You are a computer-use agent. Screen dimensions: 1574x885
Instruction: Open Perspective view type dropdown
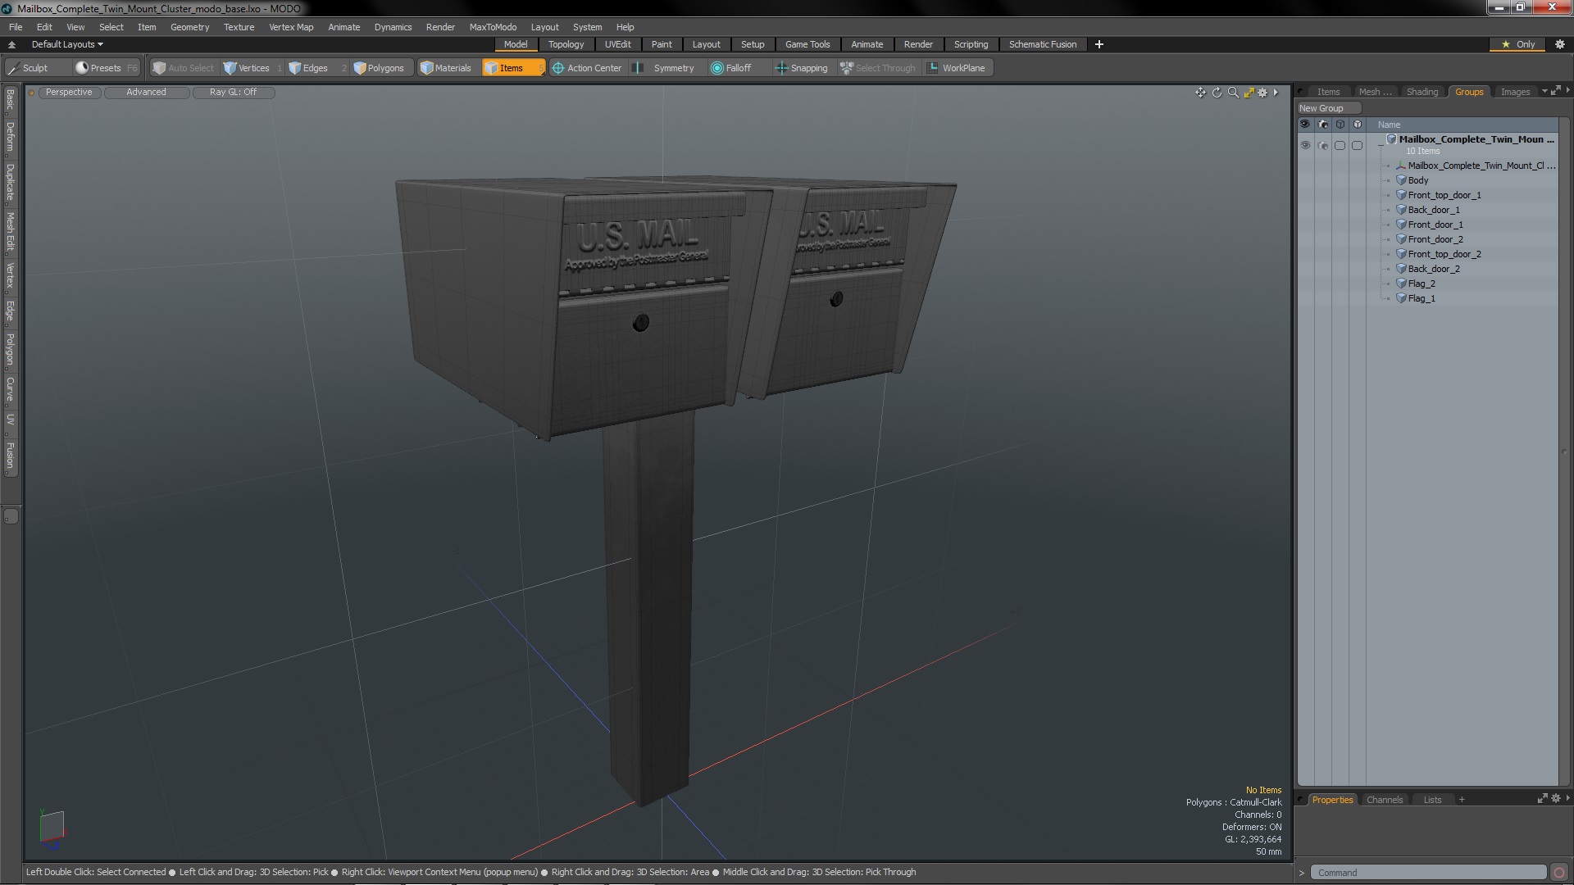tap(69, 92)
